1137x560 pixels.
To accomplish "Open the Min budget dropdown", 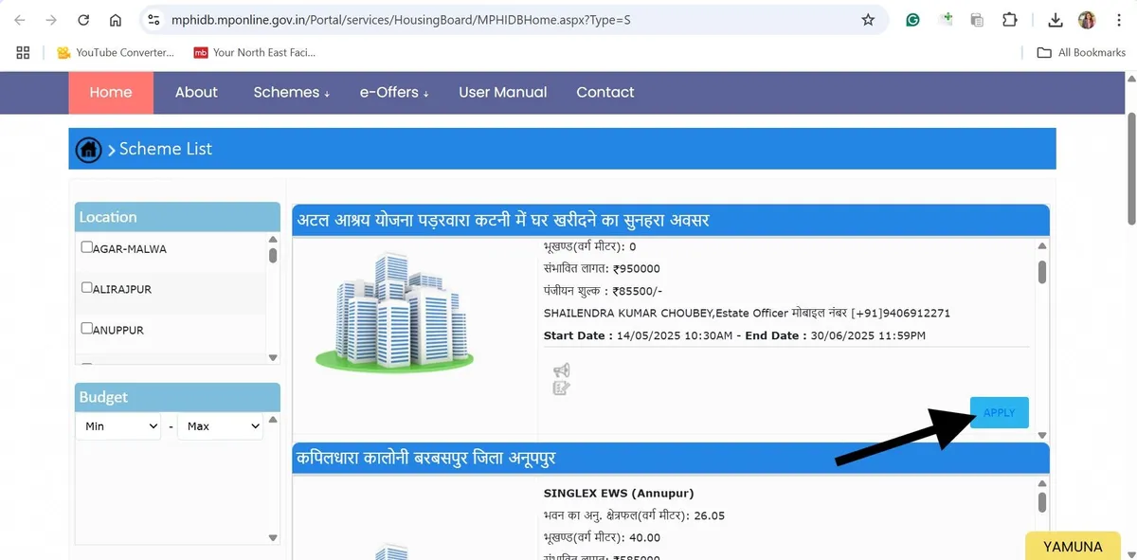I will click(119, 426).
